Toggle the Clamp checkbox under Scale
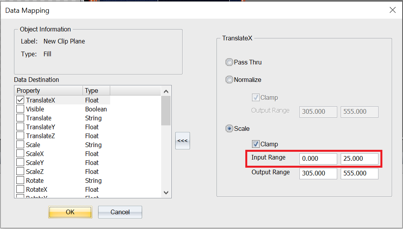 [x=256, y=144]
